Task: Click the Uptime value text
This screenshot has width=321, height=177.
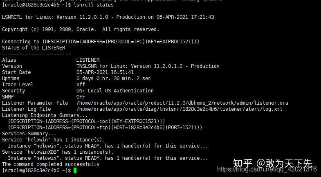Action: click(113, 78)
